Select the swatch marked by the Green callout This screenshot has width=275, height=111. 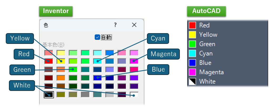pos(73,69)
